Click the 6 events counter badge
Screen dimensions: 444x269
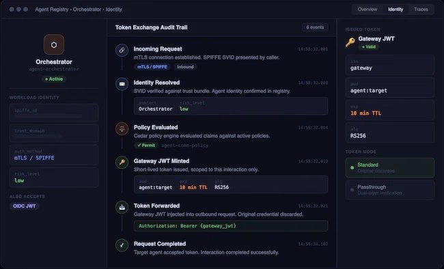tap(315, 27)
